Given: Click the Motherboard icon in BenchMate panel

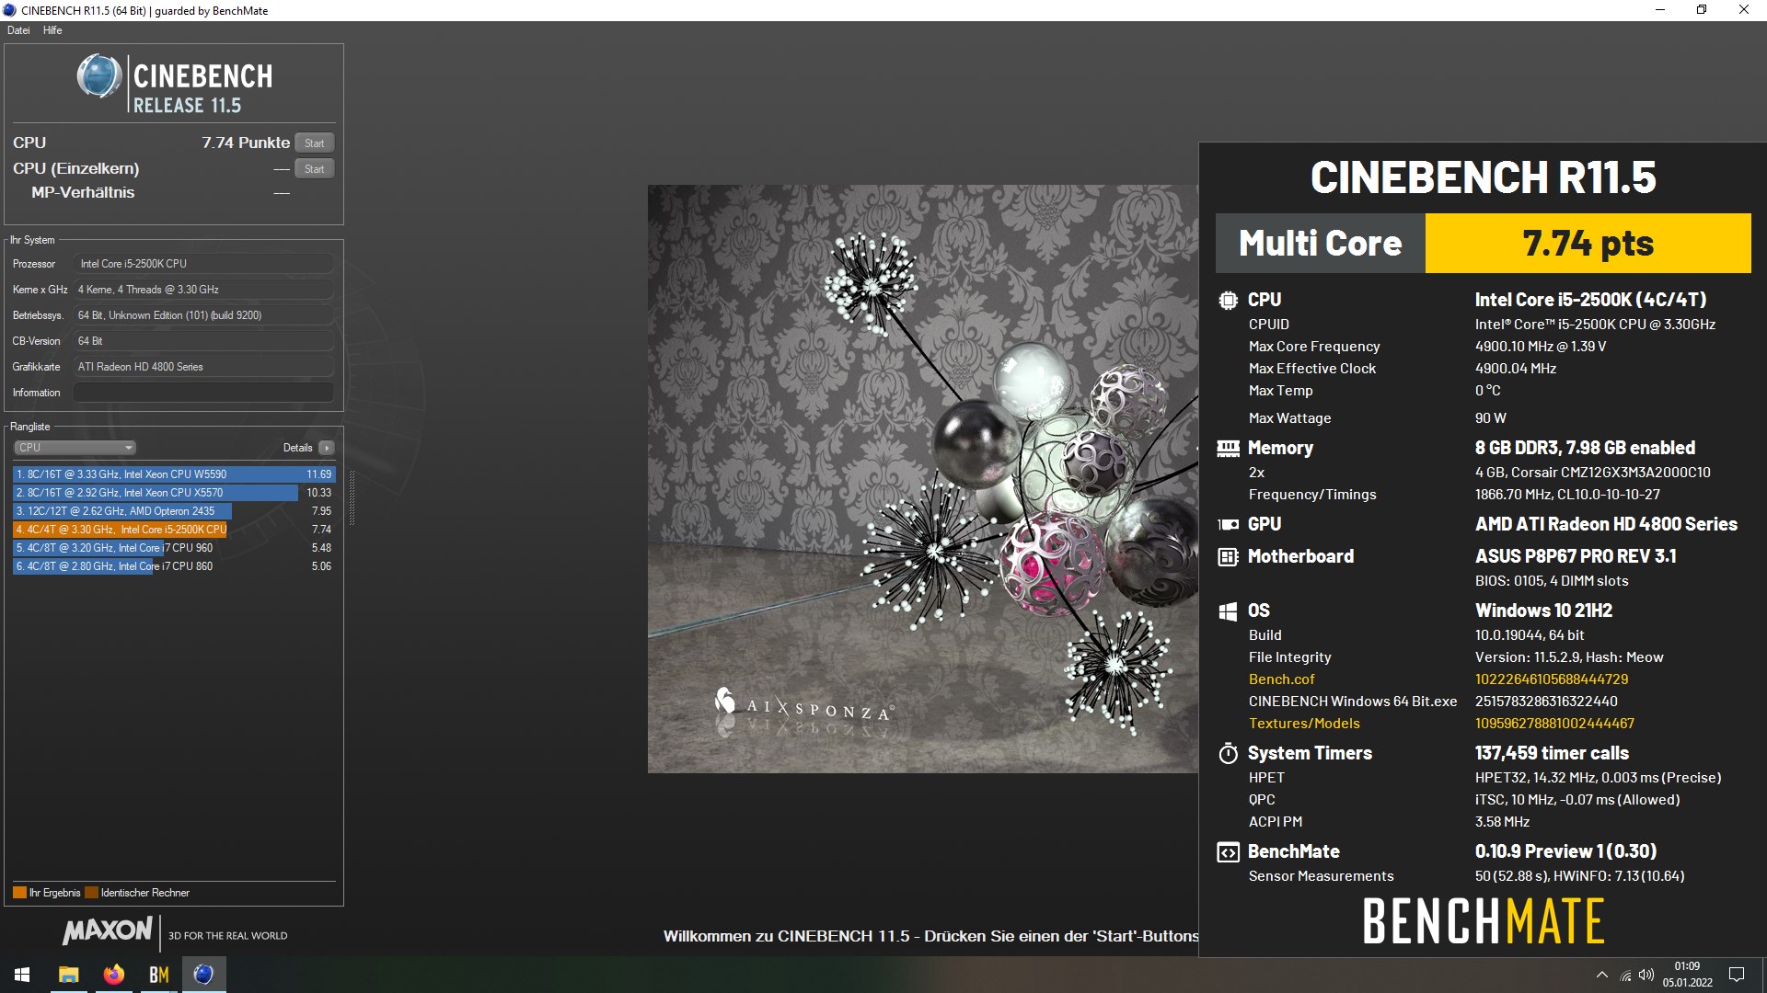Looking at the screenshot, I should coord(1228,556).
